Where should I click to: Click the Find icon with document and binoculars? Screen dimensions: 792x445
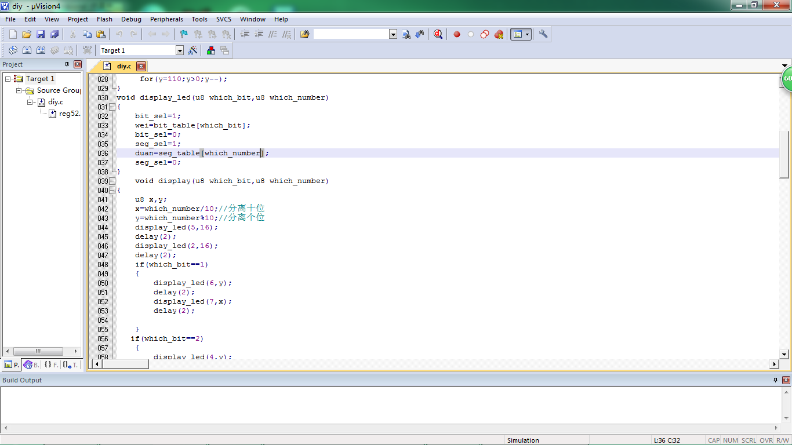406,34
